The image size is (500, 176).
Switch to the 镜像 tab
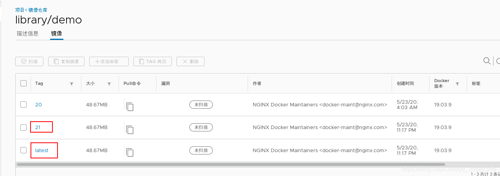(x=57, y=34)
